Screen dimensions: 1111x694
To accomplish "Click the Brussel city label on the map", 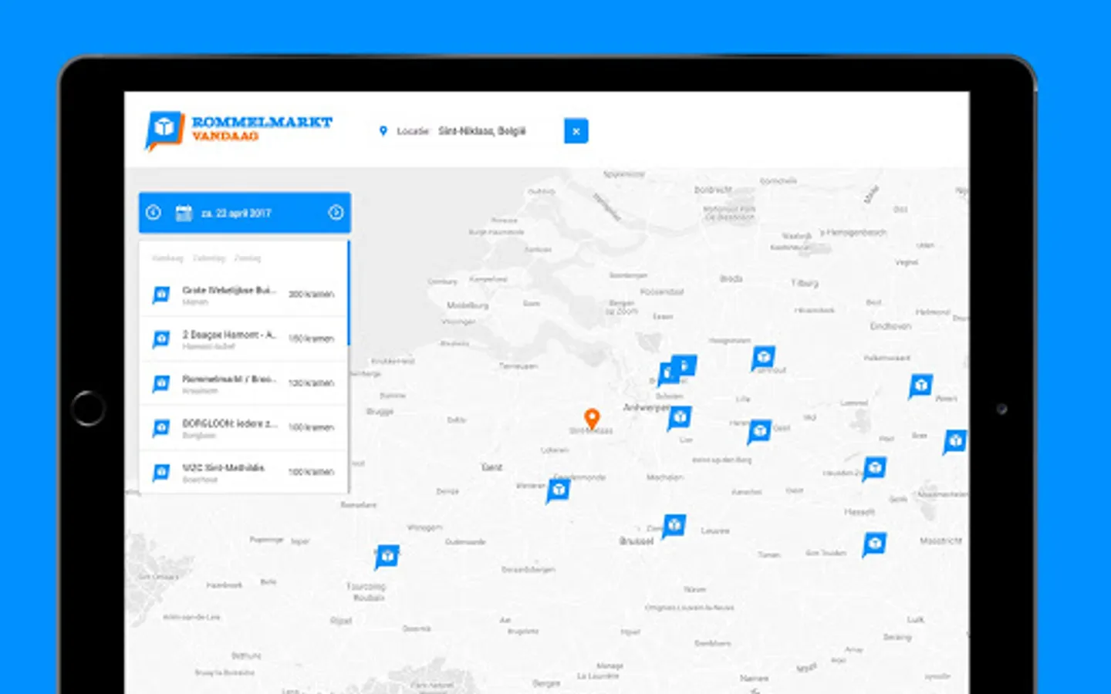I will point(637,541).
